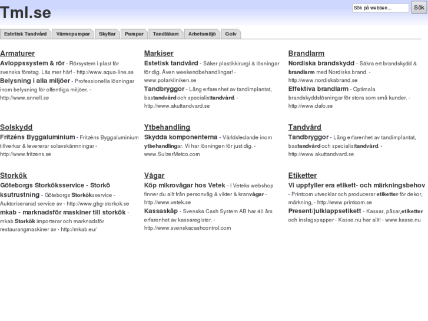Image resolution: width=428 pixels, height=321 pixels.
Task: Click http://www.akuttandvard.se under Markiser
Action: [x=177, y=106]
